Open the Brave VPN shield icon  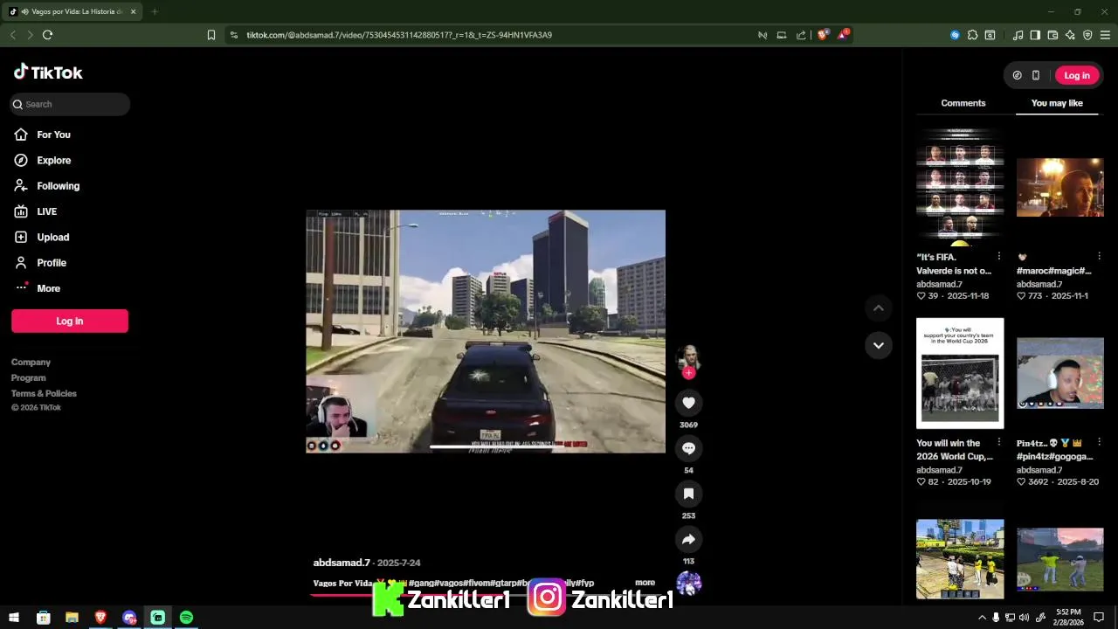click(1087, 35)
